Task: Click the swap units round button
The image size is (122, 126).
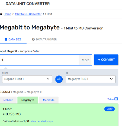Action: pos(59,79)
